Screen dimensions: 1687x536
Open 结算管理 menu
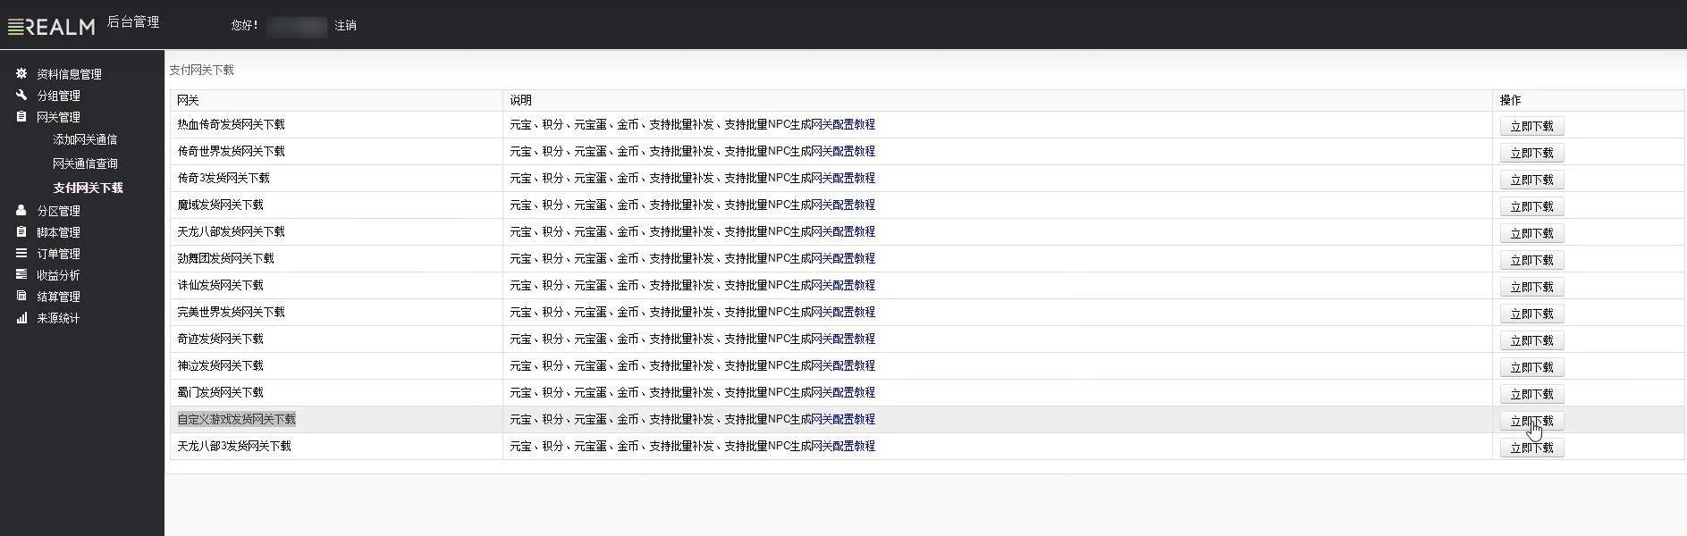[58, 297]
